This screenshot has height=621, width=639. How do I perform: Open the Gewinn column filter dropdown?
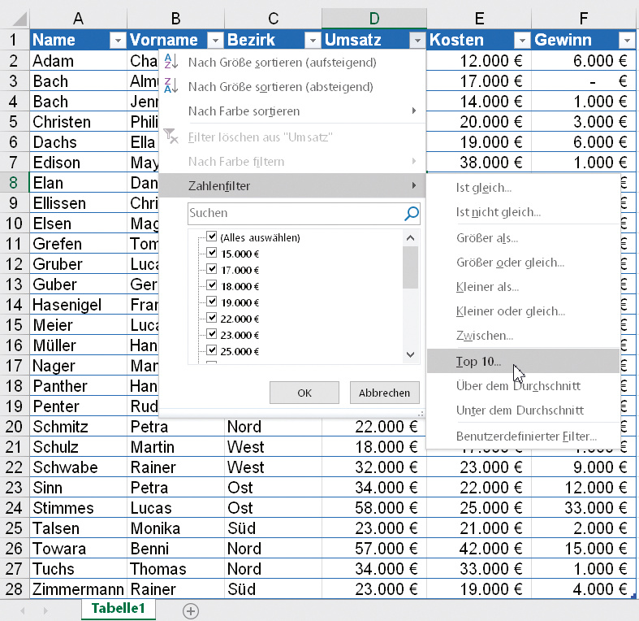(x=626, y=41)
